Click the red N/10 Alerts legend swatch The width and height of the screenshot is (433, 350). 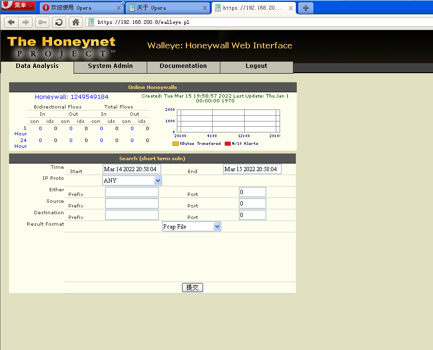227,143
